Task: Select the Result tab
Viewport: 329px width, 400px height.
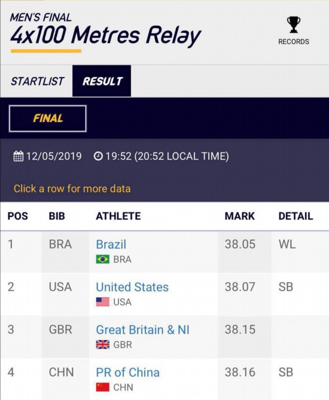Action: point(102,81)
